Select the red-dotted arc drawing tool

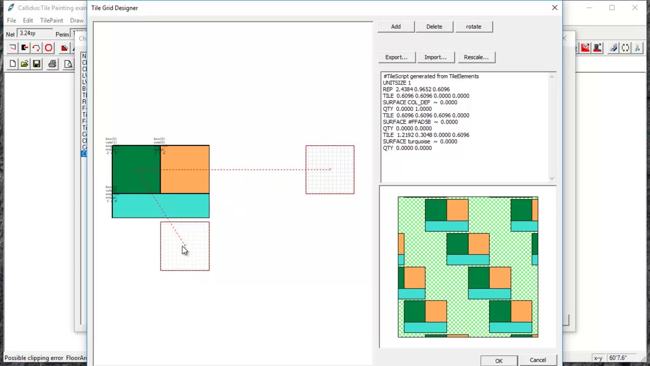pyautogui.click(x=37, y=48)
